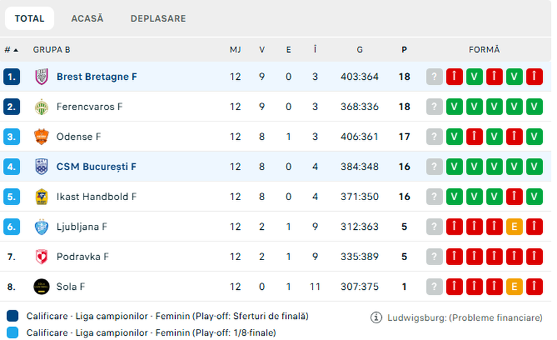Click the Ljubljana team logo
The height and width of the screenshot is (340, 557).
[41, 227]
